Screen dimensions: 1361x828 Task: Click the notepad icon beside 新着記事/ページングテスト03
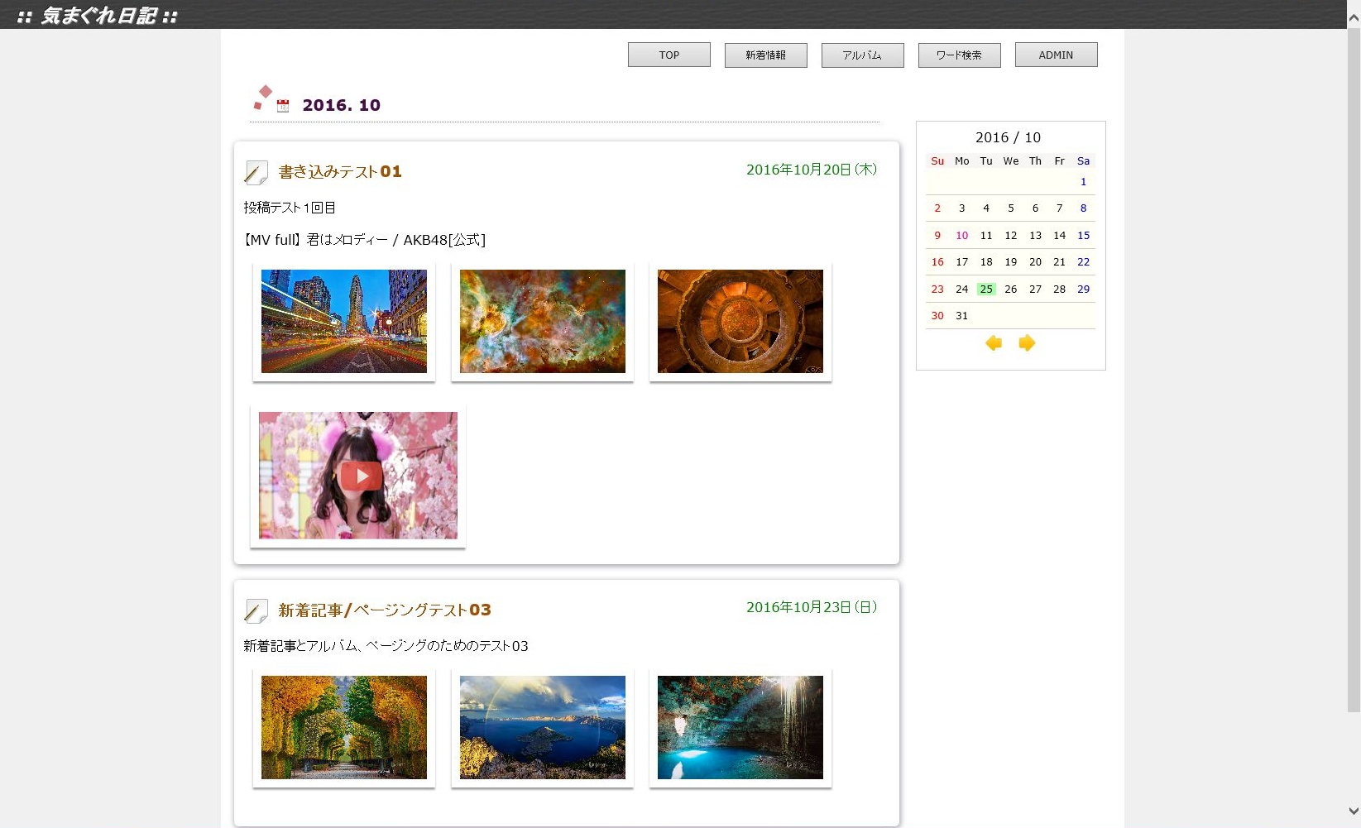point(256,610)
